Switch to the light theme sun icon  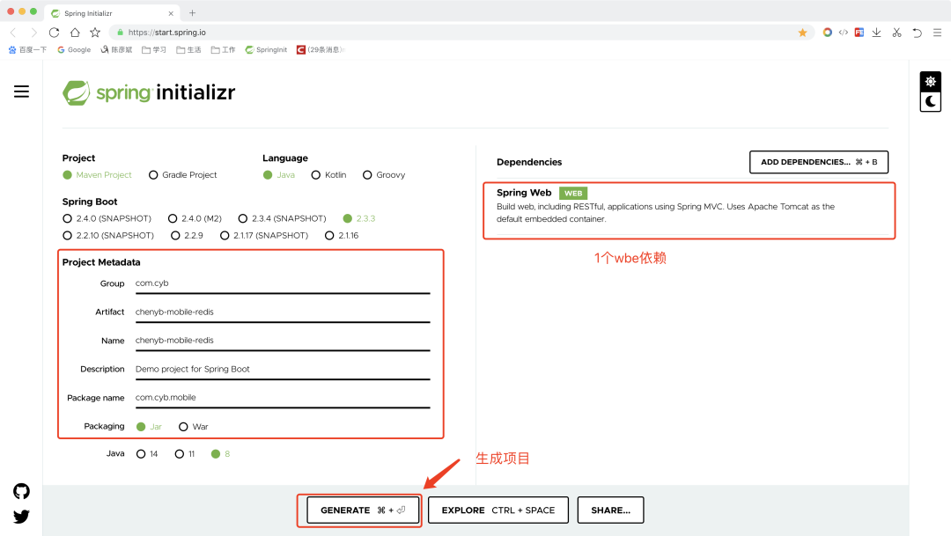(x=931, y=81)
